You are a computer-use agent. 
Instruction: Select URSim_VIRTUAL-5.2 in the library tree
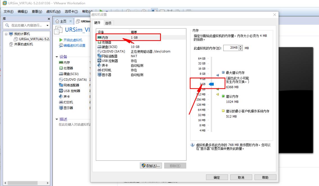[x=32, y=39]
